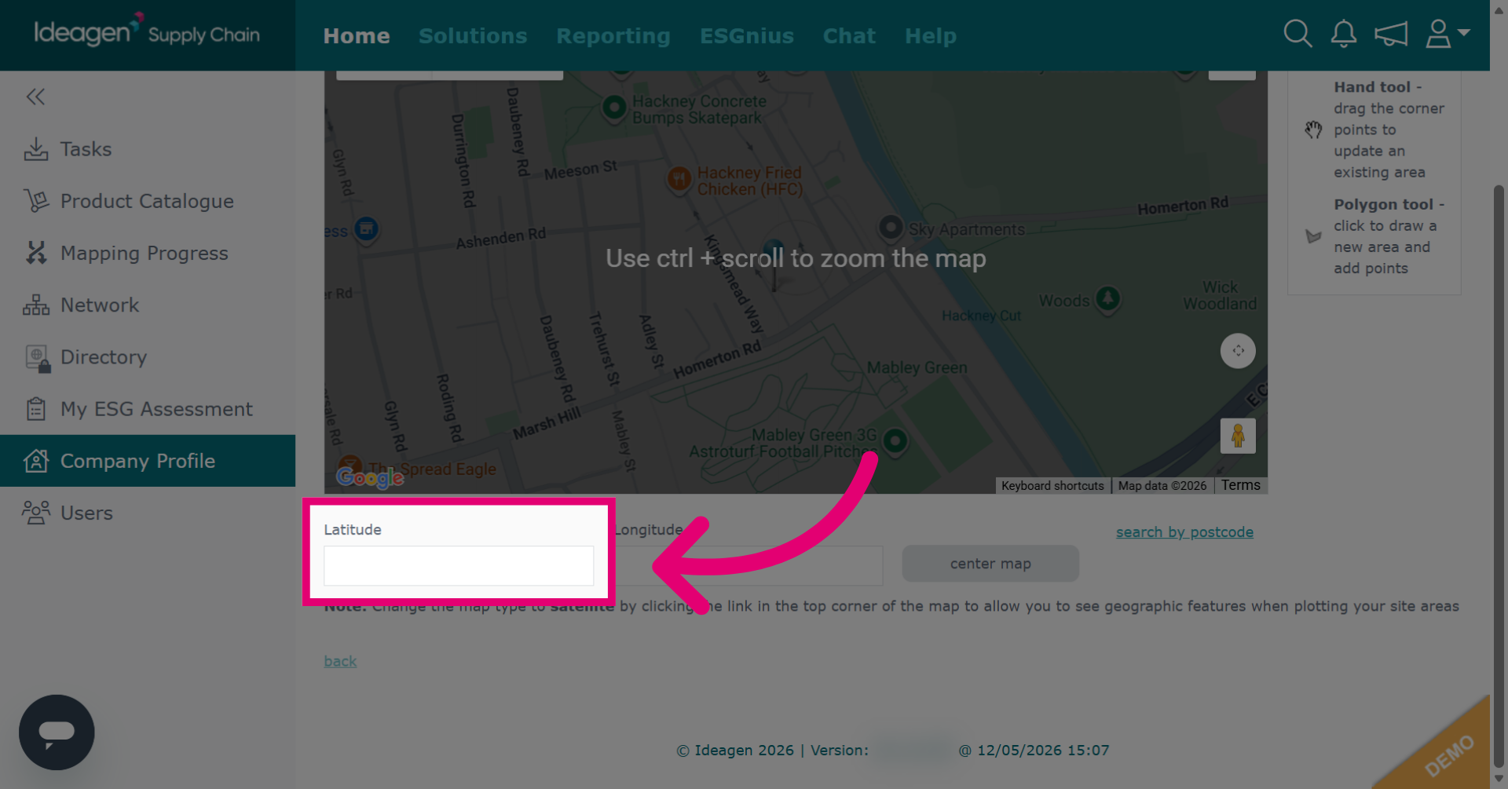Viewport: 1508px width, 789px height.
Task: Click Hackney Concrete Bumps Skatepark marker
Action: [x=614, y=107]
